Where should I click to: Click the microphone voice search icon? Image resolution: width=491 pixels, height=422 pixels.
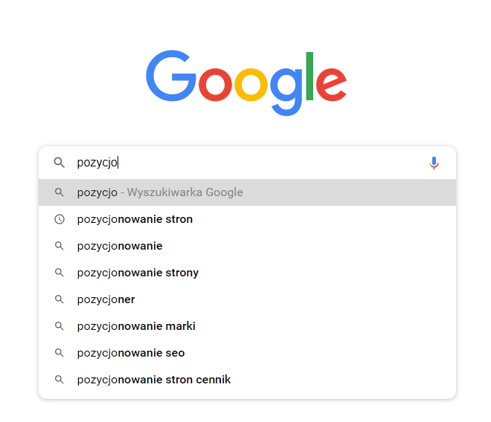click(434, 163)
